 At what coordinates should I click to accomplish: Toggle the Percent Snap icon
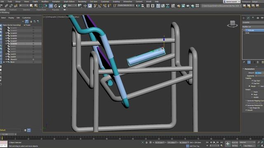pos(105,6)
